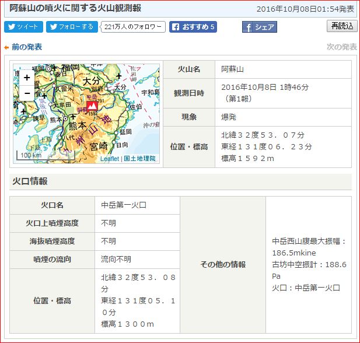Open the 221万人のフォロワー follower count
The width and height of the screenshot is (360, 343).
coord(134,27)
